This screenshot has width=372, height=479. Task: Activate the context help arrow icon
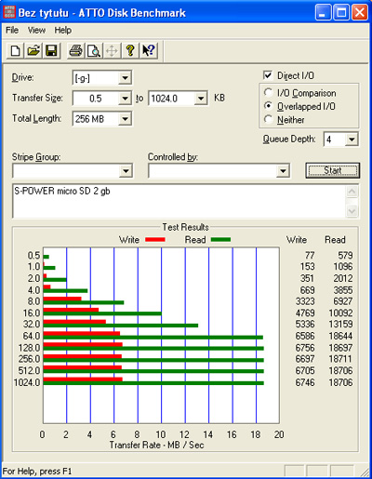148,50
